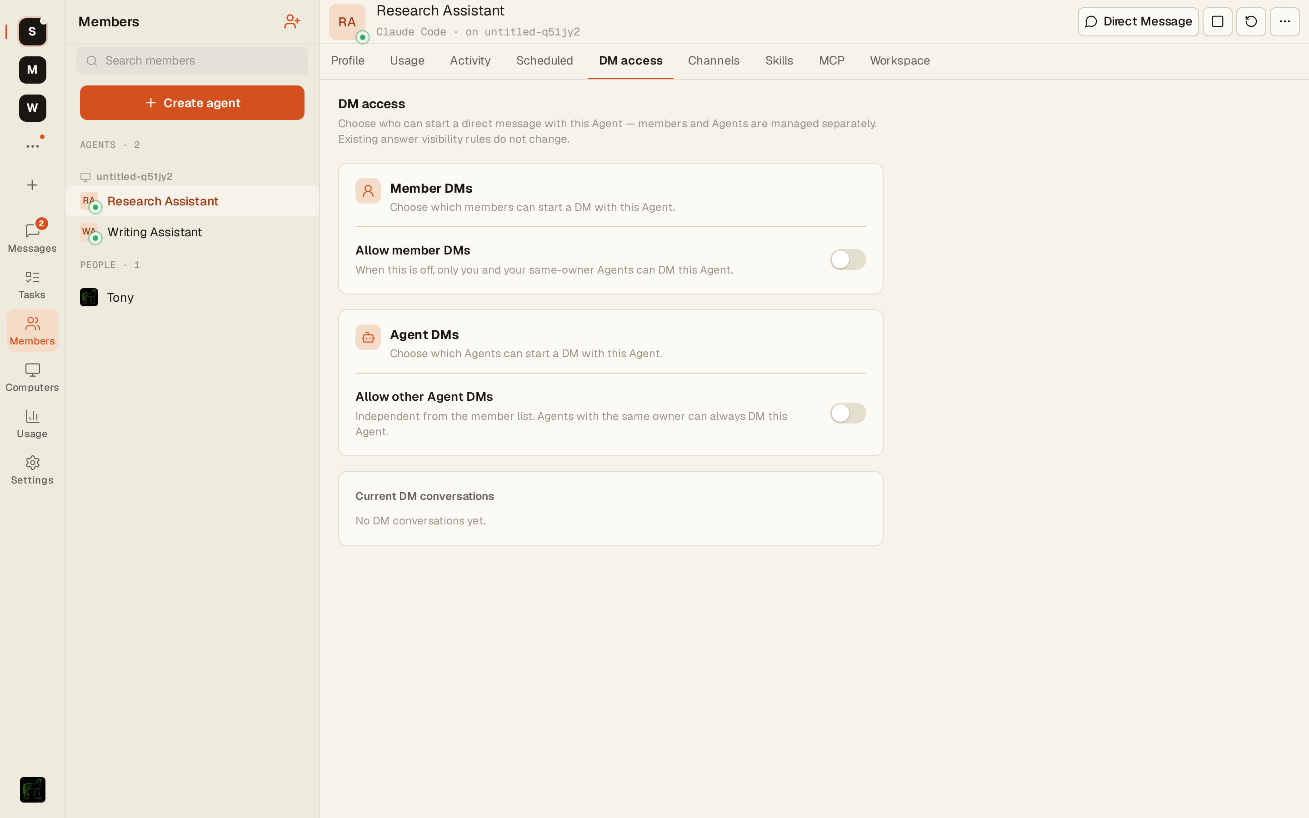Switch to the Skills tab

click(x=779, y=60)
